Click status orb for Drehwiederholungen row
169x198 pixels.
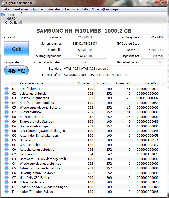pyautogui.click(x=6, y=126)
